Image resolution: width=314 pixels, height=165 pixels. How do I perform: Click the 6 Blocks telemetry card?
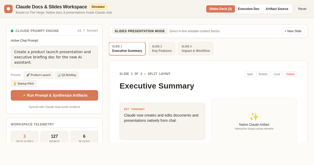click(x=84, y=137)
